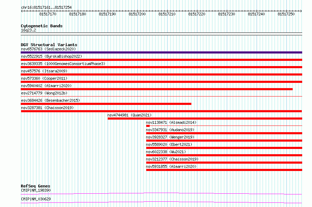The height and width of the screenshot is (207, 312).
Task: Click the red bar under nsv573360
Action: coord(161,82)
